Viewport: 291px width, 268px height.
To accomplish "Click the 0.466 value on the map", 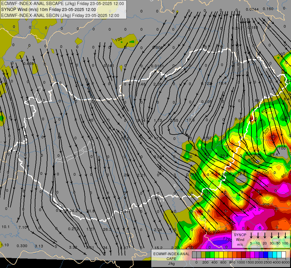I will tap(29, 64).
